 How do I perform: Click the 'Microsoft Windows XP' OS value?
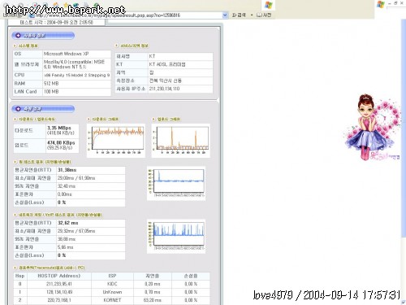66,54
